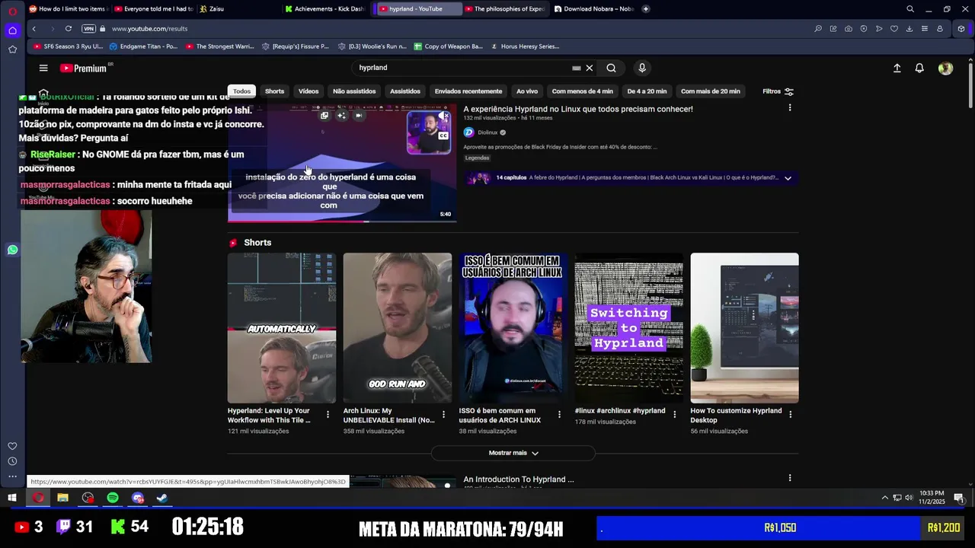Screen dimensions: 975x548
Task: Open File Explorer from the taskbar
Action: click(62, 498)
